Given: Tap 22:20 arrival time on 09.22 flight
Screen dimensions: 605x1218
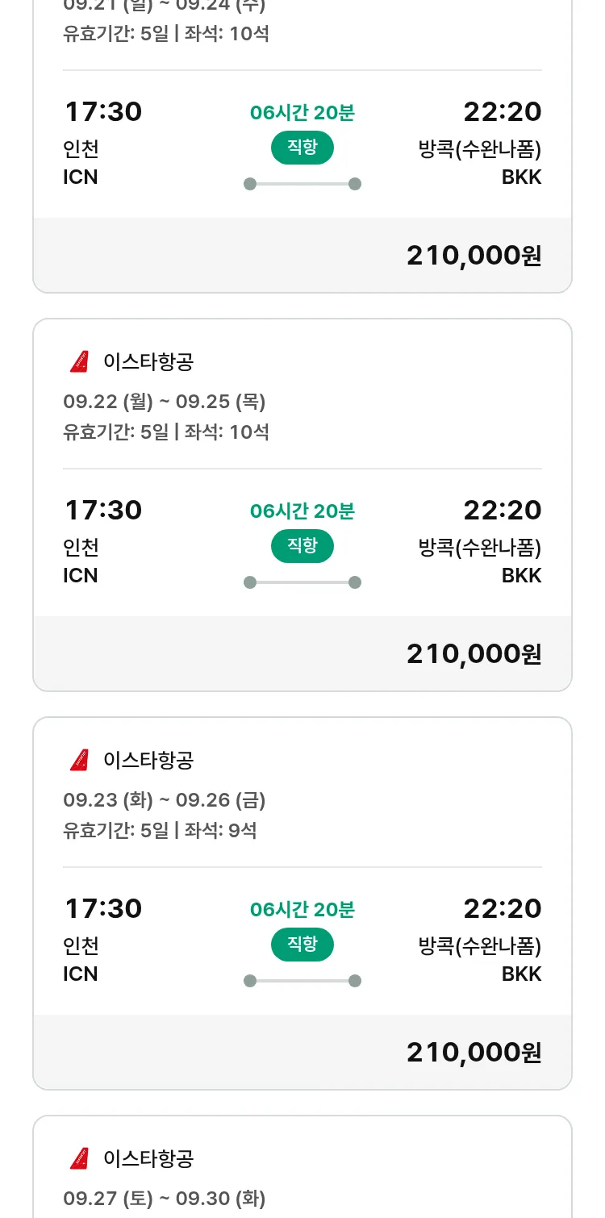Looking at the screenshot, I should pos(502,510).
